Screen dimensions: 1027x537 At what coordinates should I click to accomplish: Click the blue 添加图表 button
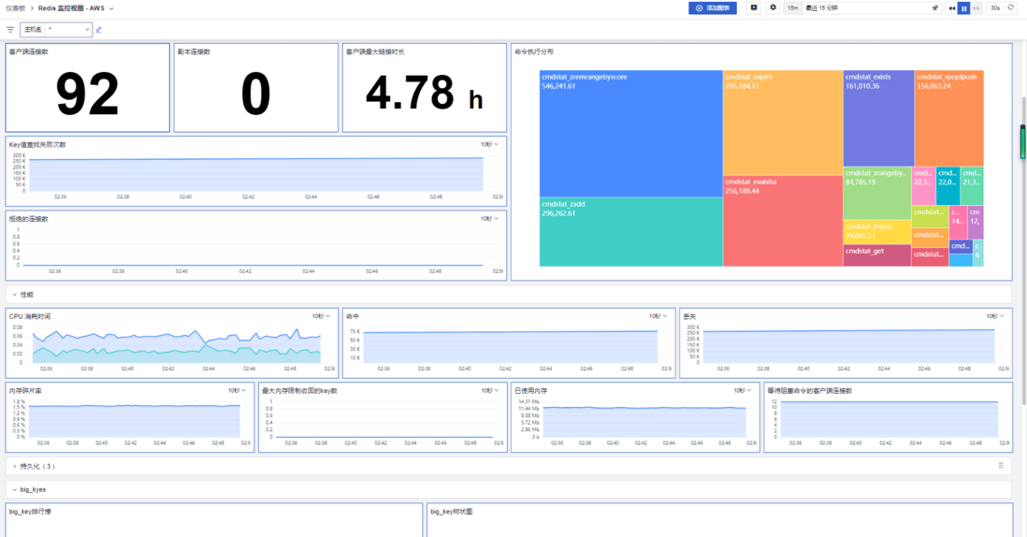point(713,7)
